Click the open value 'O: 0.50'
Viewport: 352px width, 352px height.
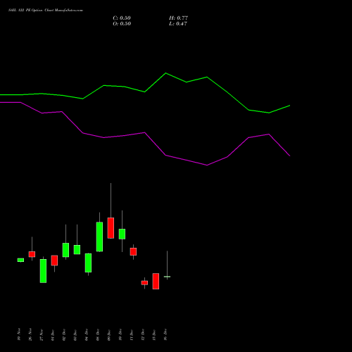point(122,24)
